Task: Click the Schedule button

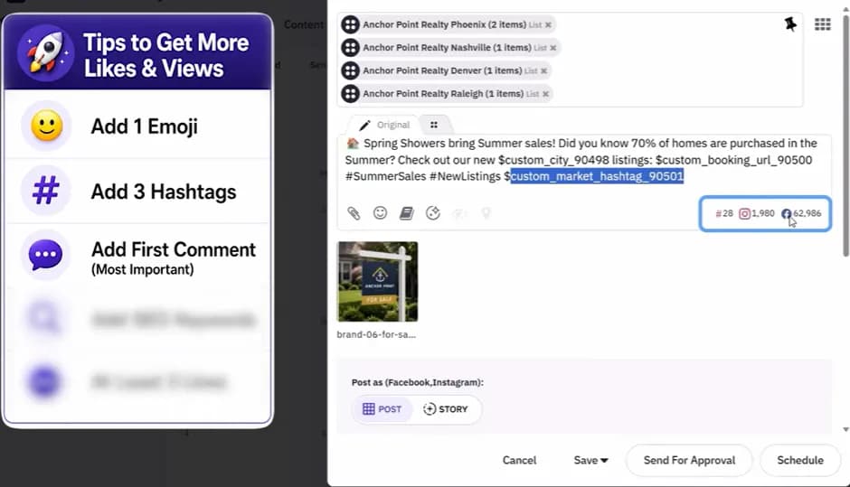Action: (800, 461)
